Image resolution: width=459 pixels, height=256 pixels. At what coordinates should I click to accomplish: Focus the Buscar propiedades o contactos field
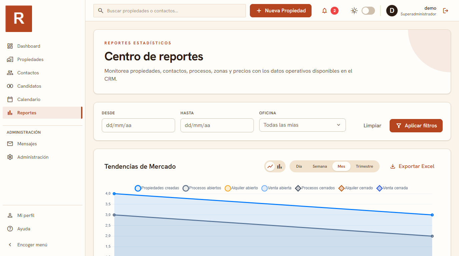pos(169,11)
